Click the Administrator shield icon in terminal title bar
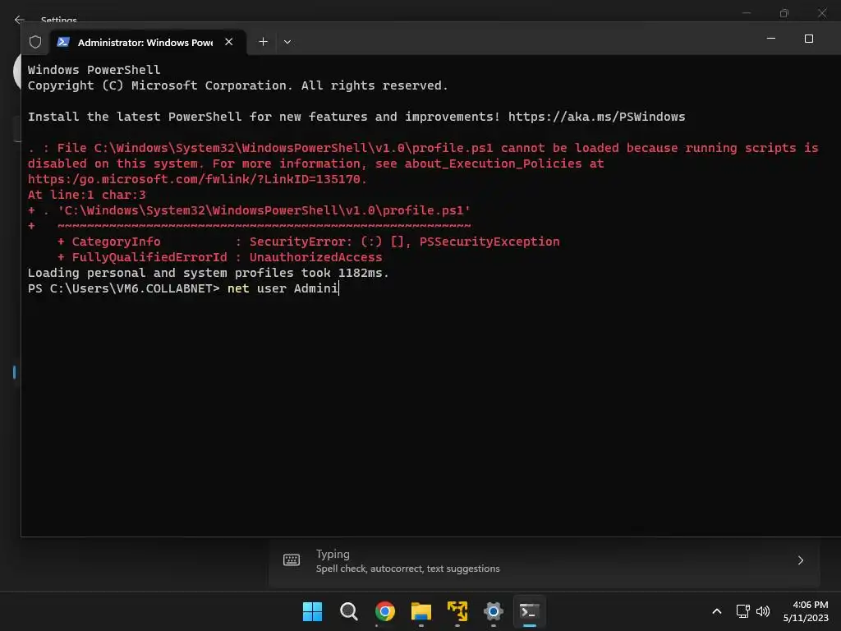Viewport: 841px width, 631px height. click(x=35, y=42)
